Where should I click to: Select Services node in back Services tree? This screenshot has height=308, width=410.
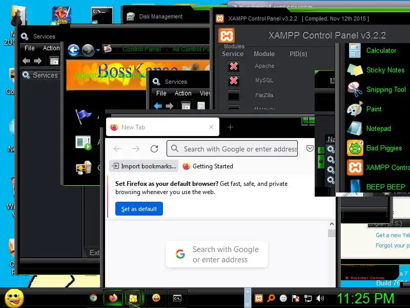click(x=41, y=75)
